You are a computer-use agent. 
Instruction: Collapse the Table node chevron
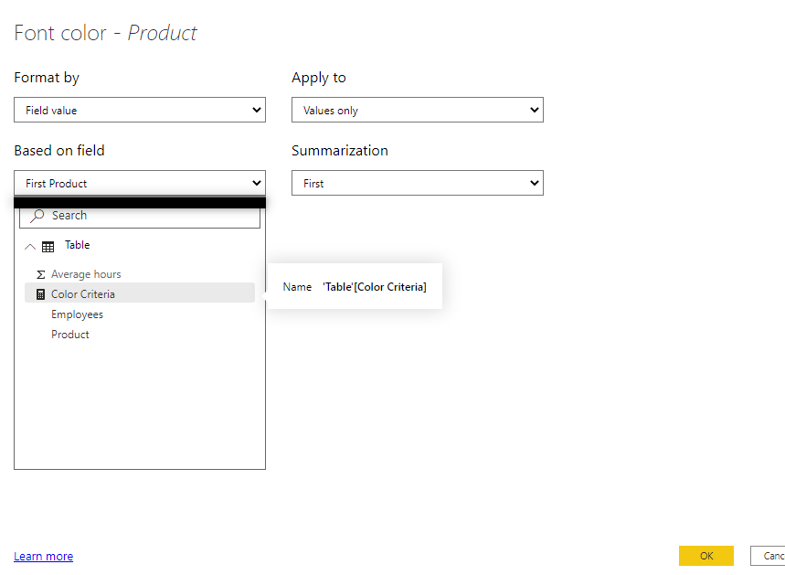pos(30,247)
